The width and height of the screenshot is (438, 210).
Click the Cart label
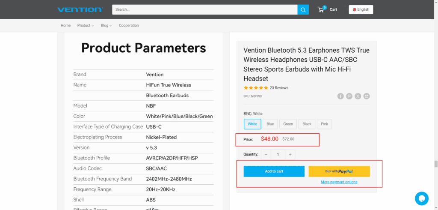point(333,9)
